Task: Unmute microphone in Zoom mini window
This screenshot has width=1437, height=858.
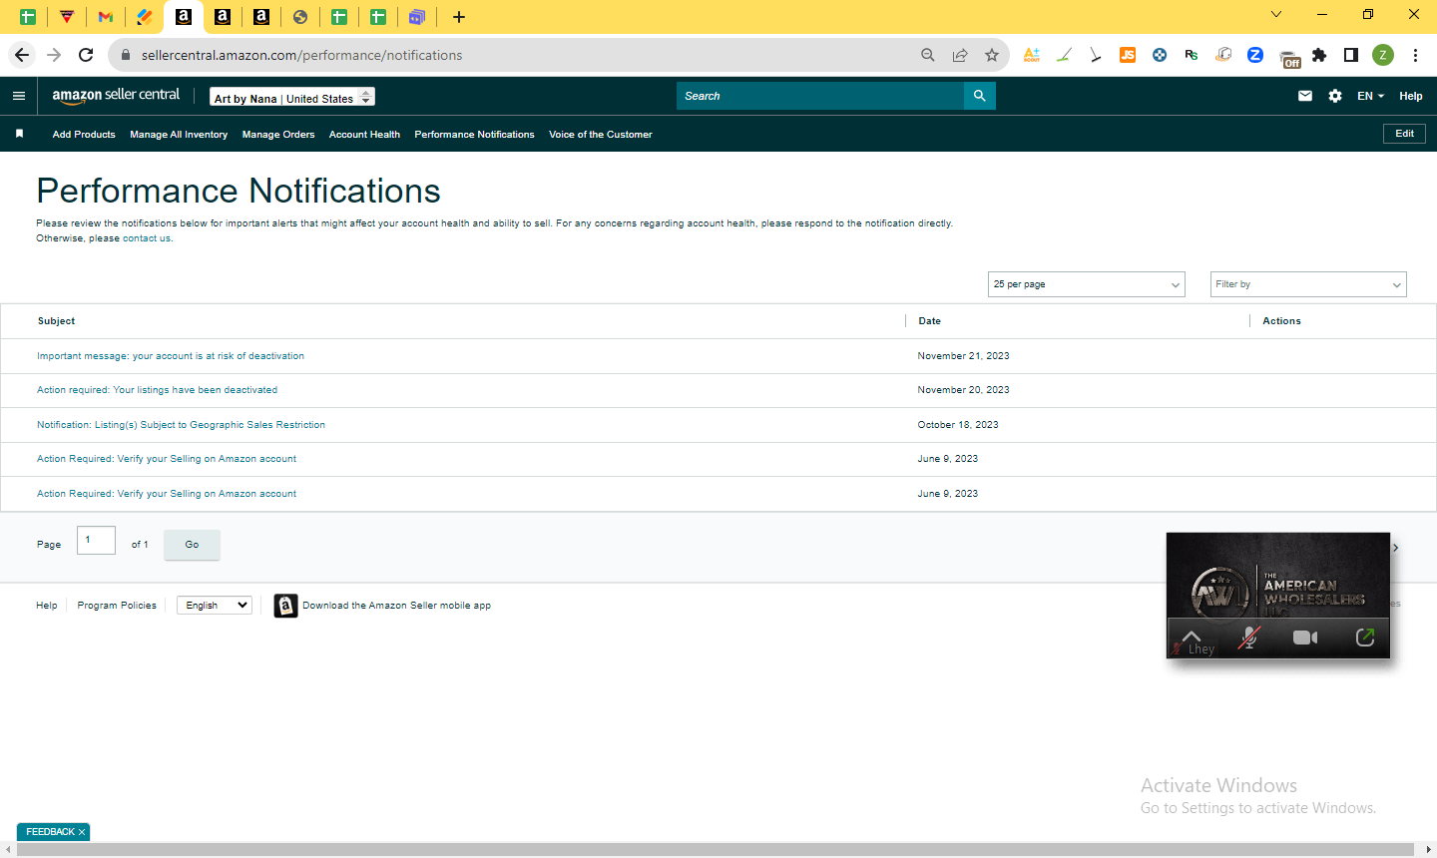Action: click(x=1248, y=638)
